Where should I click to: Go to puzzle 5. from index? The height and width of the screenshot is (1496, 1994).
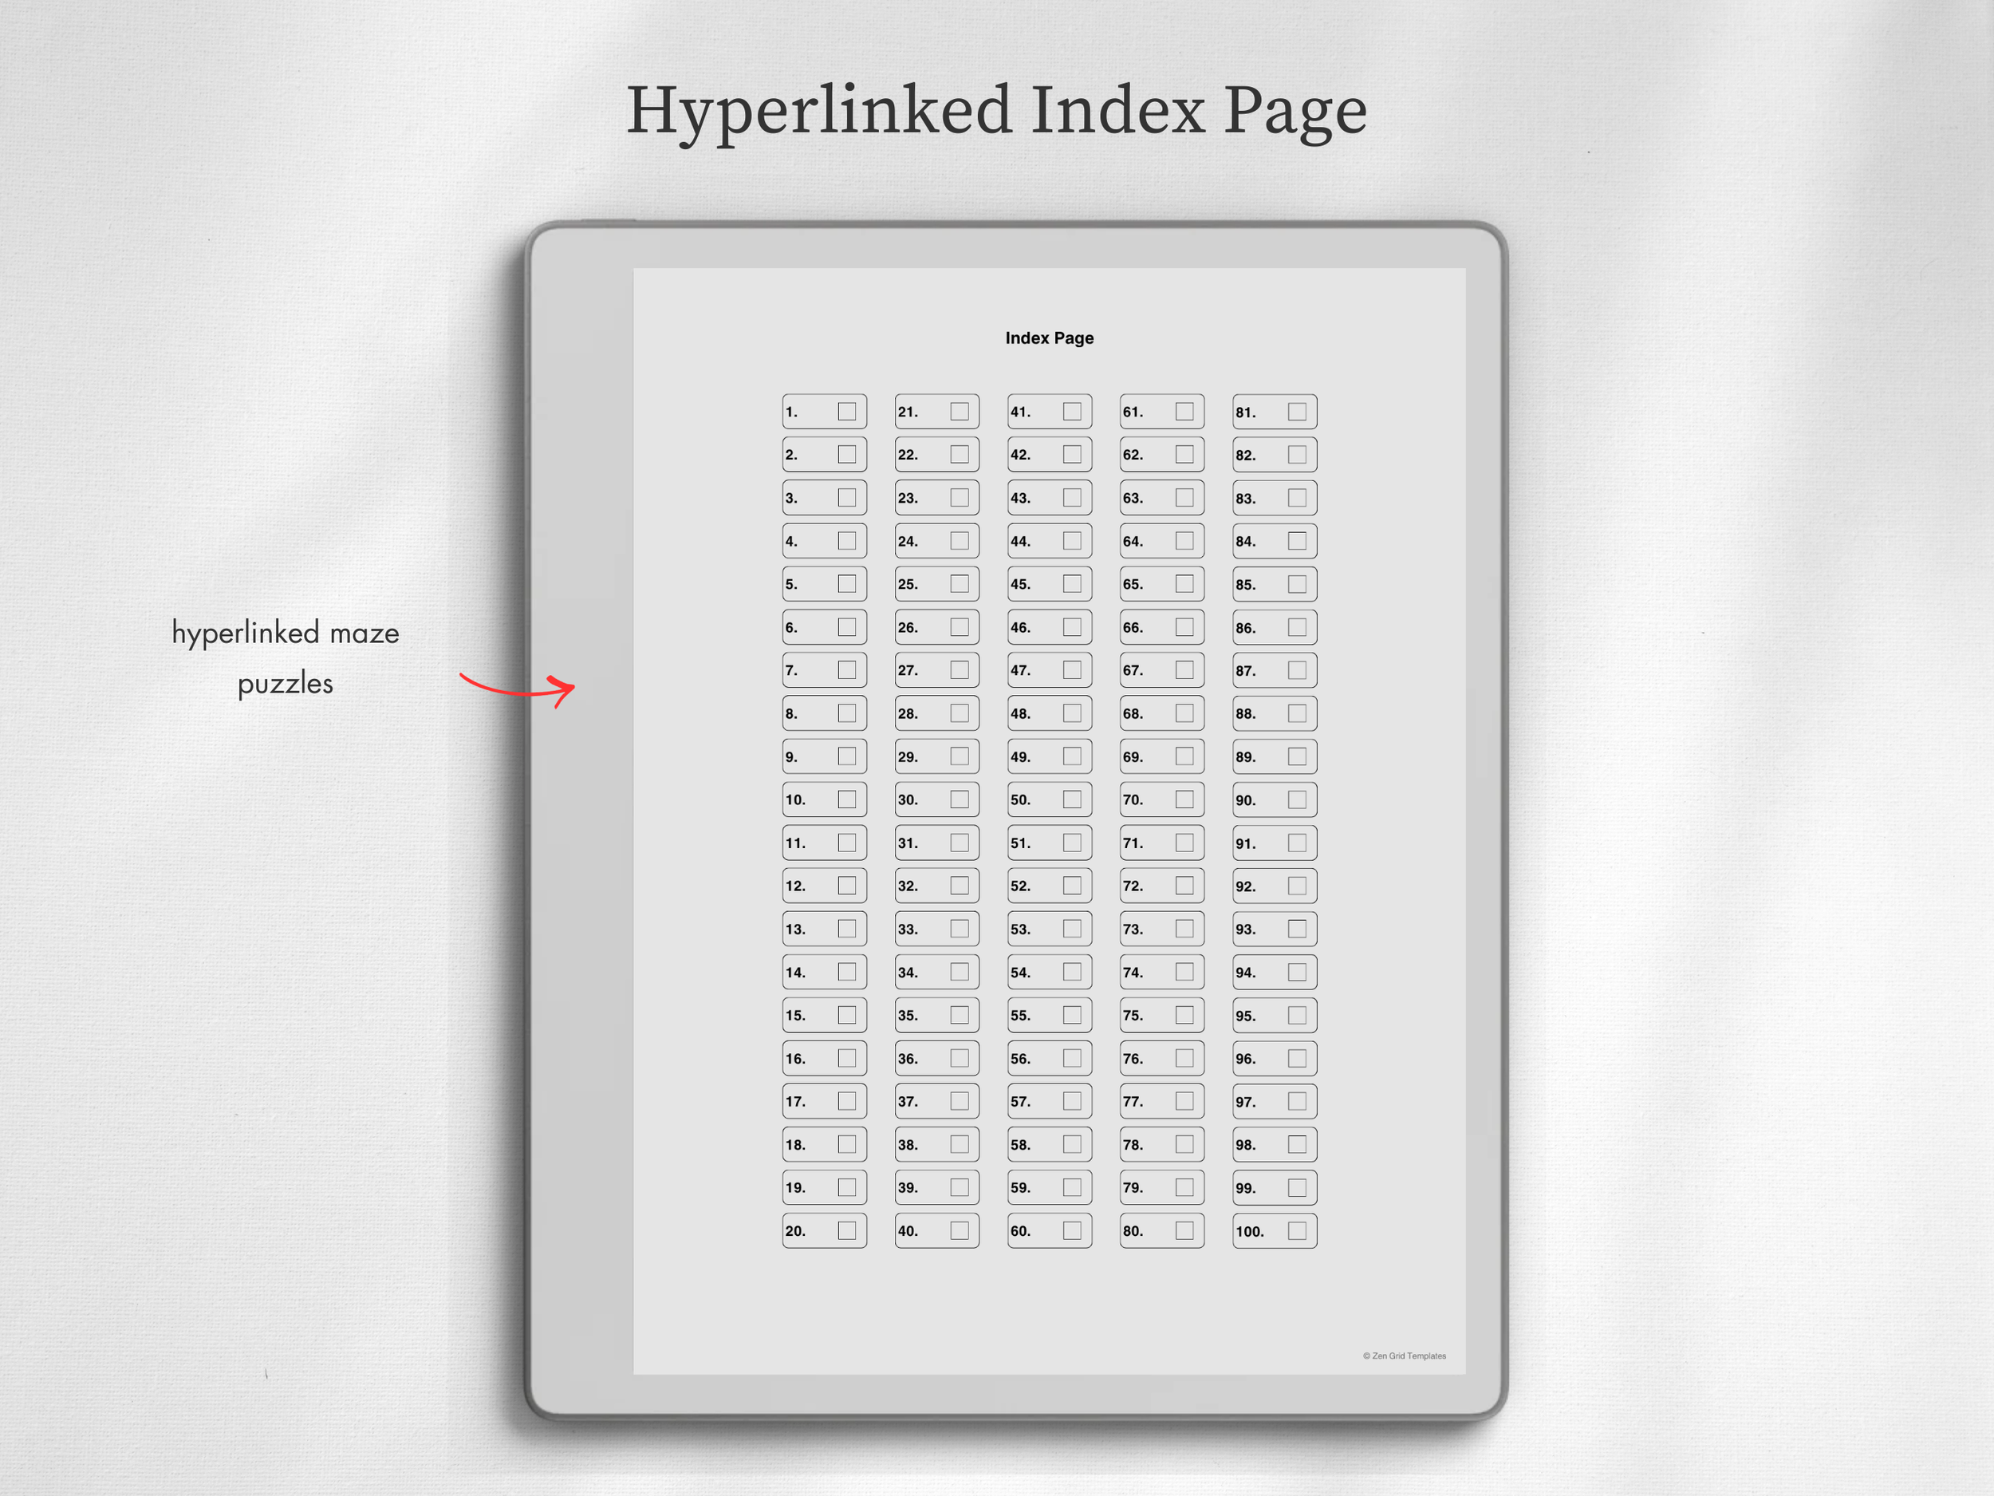(824, 583)
